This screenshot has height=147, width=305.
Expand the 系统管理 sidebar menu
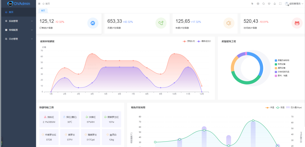(18, 21)
